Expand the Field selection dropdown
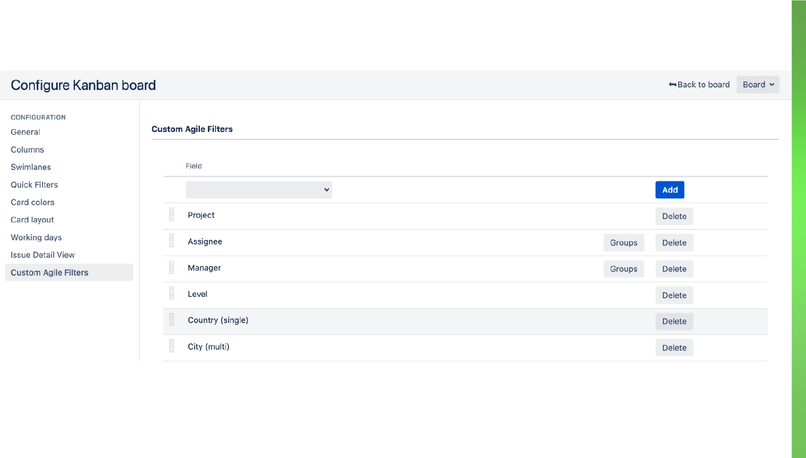 tap(259, 190)
